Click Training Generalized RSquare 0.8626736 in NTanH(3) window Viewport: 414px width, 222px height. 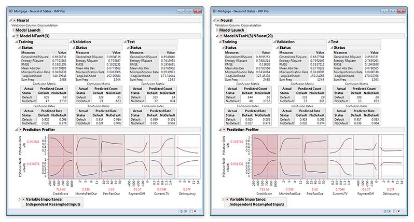click(x=60, y=57)
